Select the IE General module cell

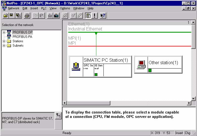[99, 70]
